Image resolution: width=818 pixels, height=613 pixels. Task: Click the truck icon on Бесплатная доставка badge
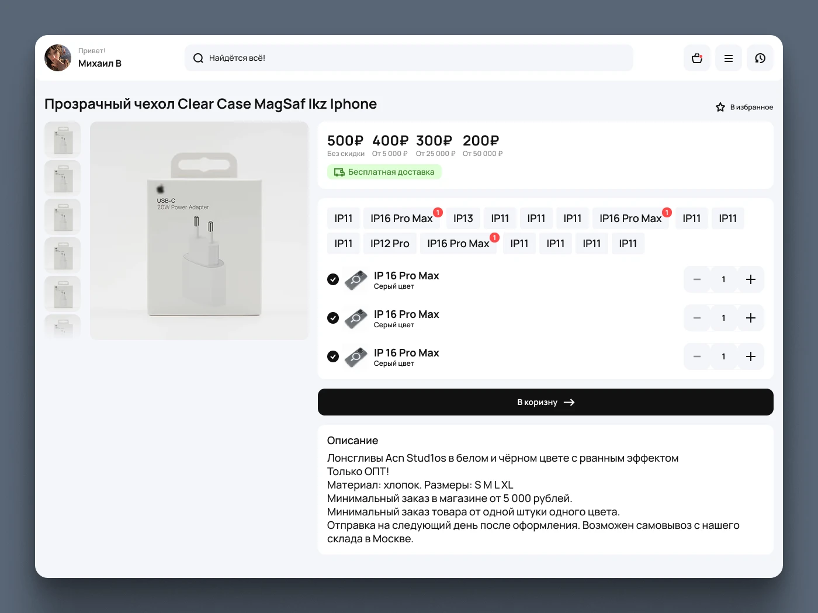coord(339,172)
